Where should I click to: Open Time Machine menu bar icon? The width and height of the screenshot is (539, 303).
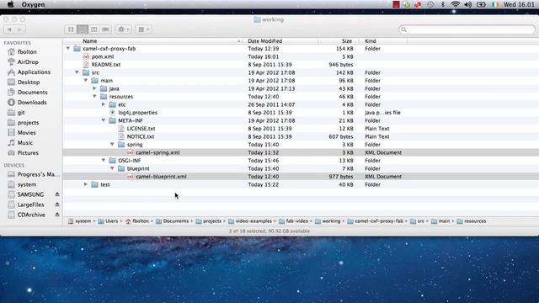pyautogui.click(x=430, y=4)
